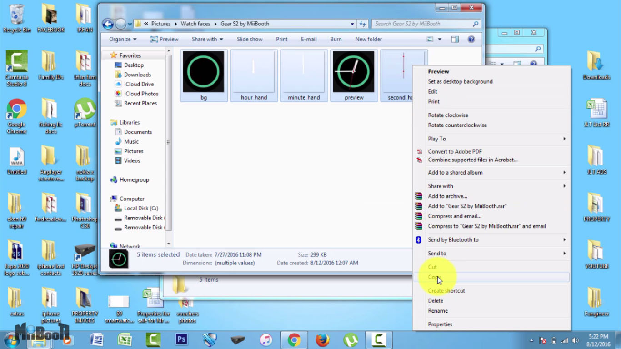The height and width of the screenshot is (349, 621).
Task: Select the Untitled WMA file icon
Action: click(17, 161)
